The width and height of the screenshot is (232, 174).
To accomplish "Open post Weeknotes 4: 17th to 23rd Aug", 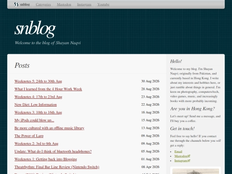I will (x=38, y=97).
